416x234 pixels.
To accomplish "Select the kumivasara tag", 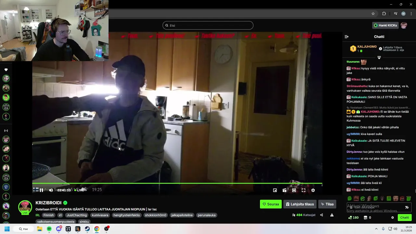I will (100, 215).
